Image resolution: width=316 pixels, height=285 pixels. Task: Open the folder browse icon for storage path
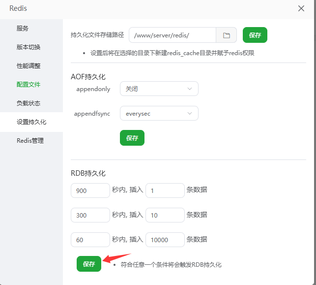(227, 35)
